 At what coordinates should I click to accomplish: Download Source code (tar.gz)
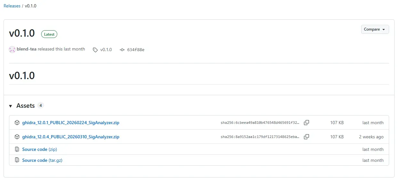coord(42,160)
